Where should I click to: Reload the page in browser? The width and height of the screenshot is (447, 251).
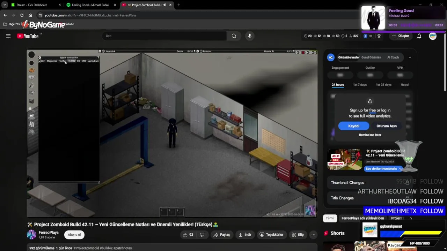click(x=22, y=15)
